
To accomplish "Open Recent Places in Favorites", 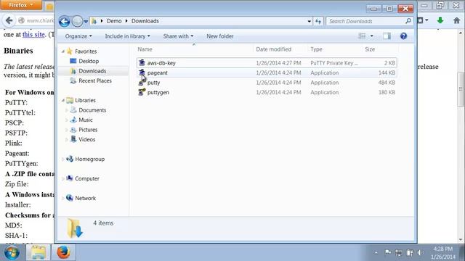I will point(95,80).
